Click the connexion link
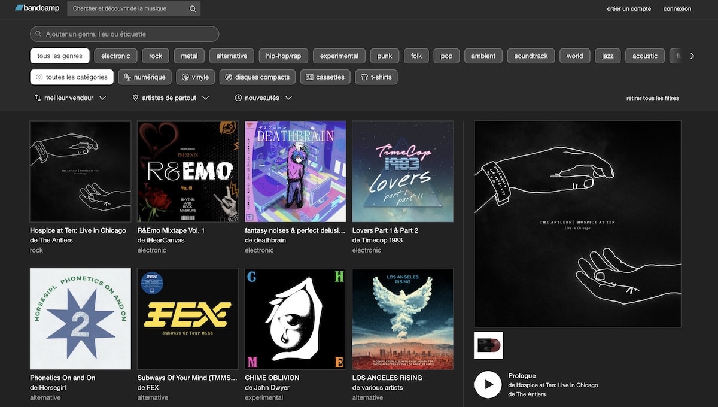718x407 pixels. pos(677,9)
